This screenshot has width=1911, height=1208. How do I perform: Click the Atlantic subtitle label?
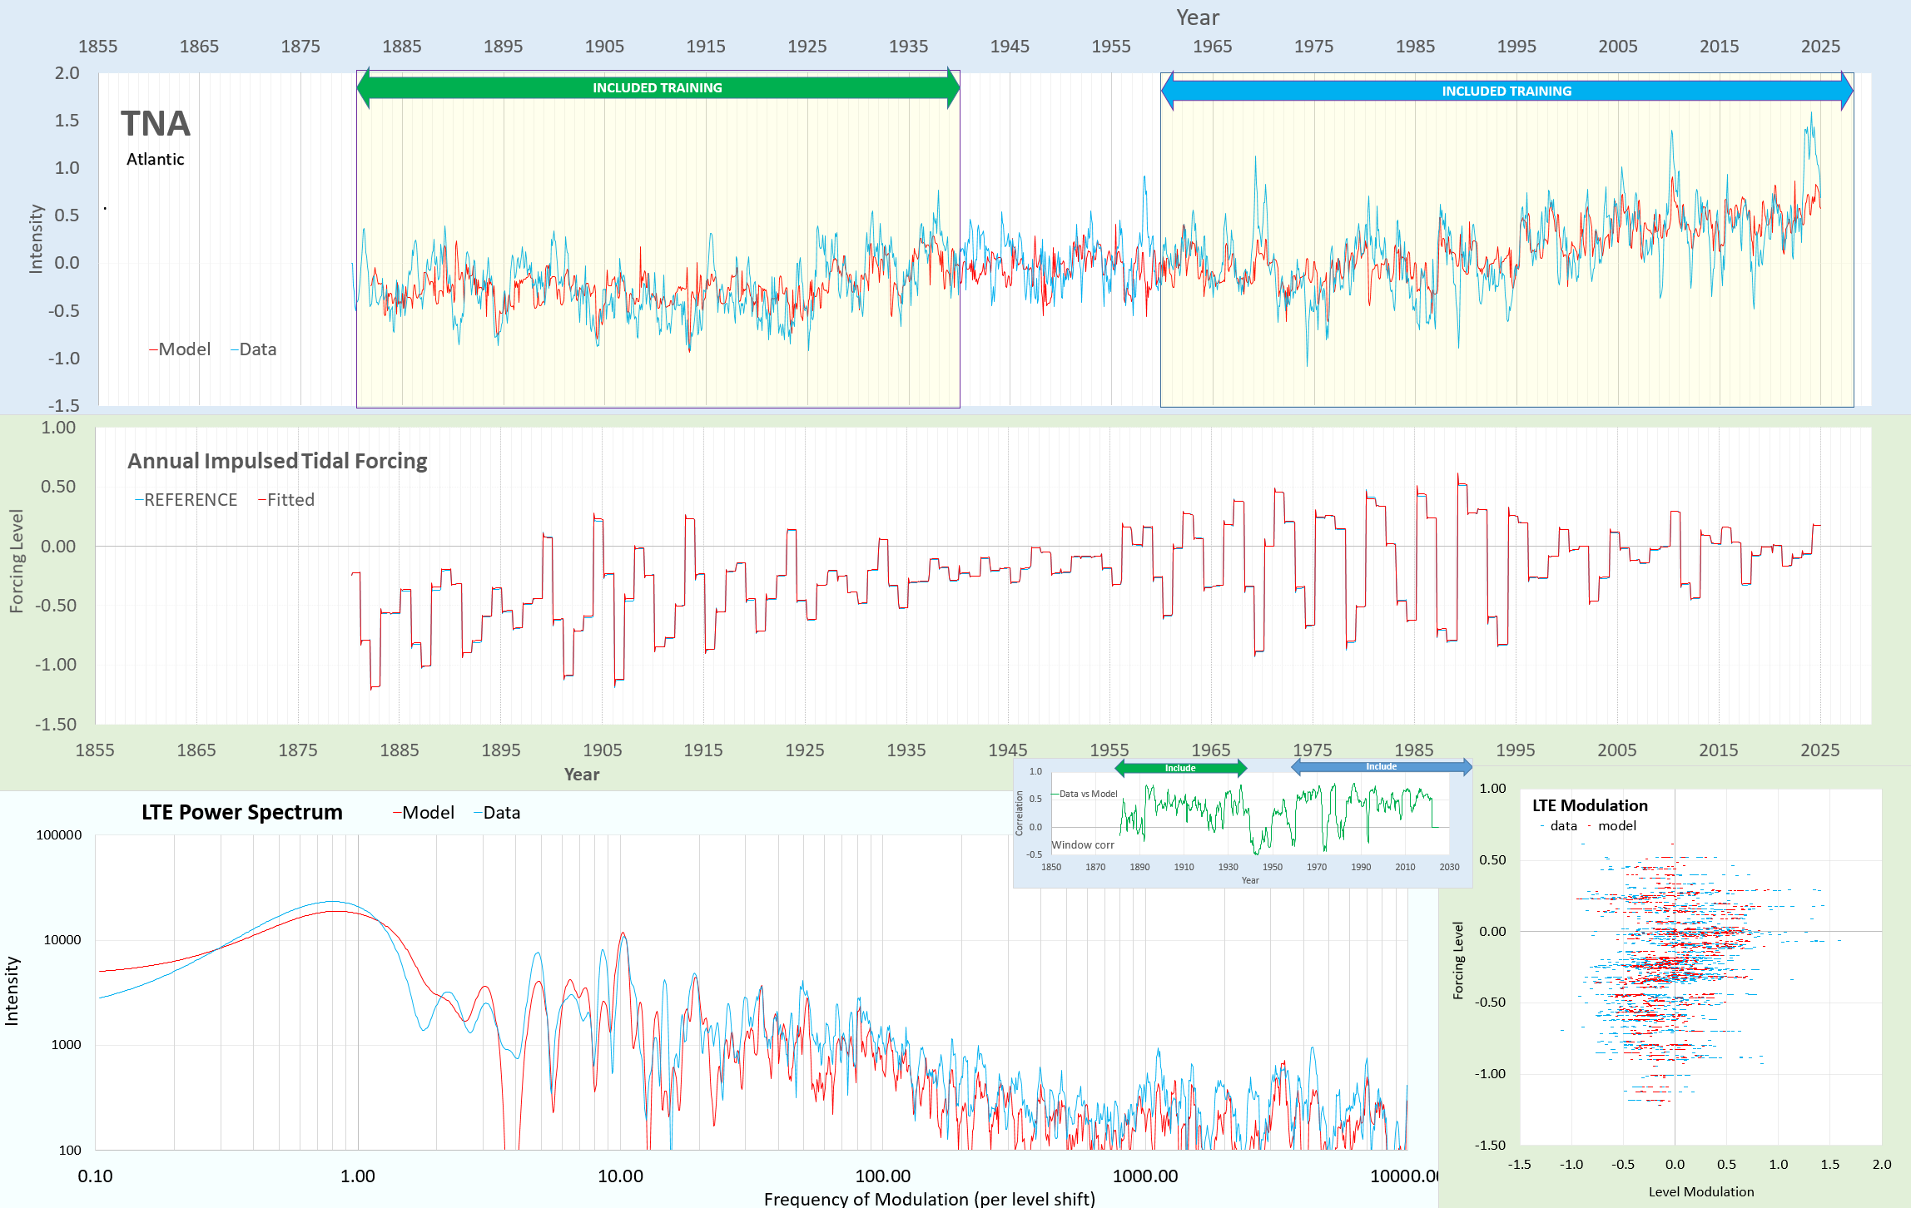tap(156, 159)
